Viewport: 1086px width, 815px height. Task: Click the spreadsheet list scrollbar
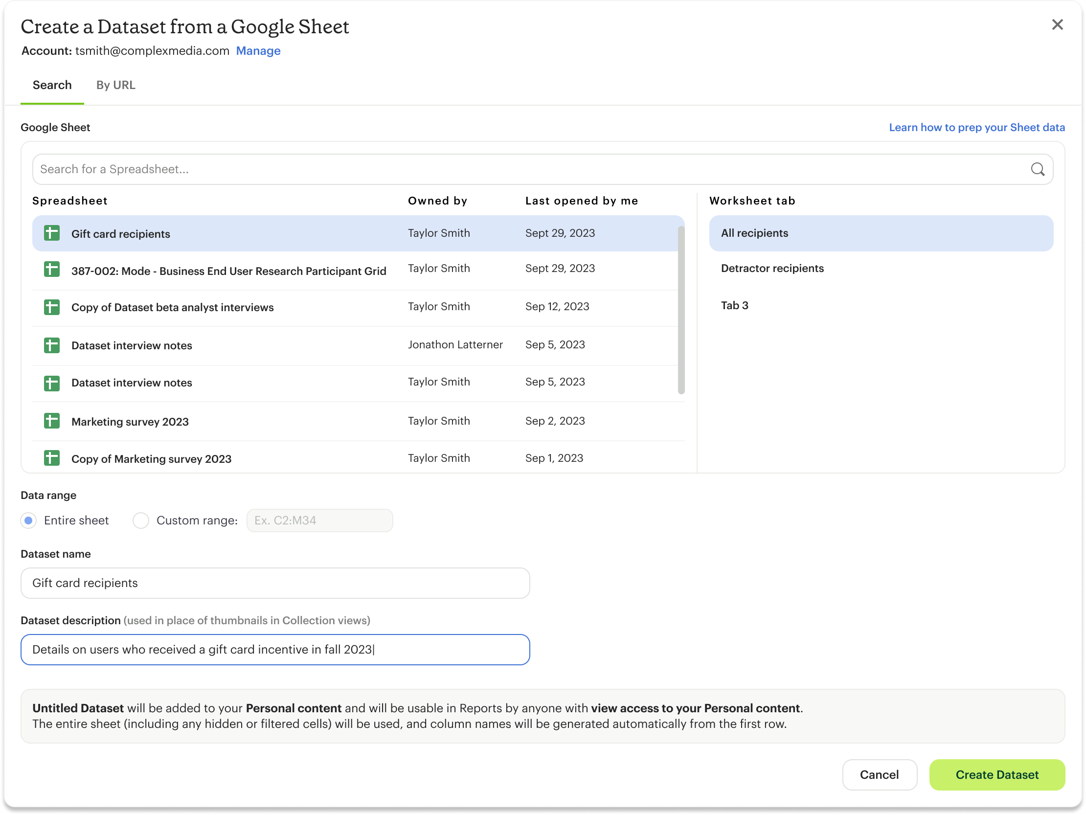[680, 310]
